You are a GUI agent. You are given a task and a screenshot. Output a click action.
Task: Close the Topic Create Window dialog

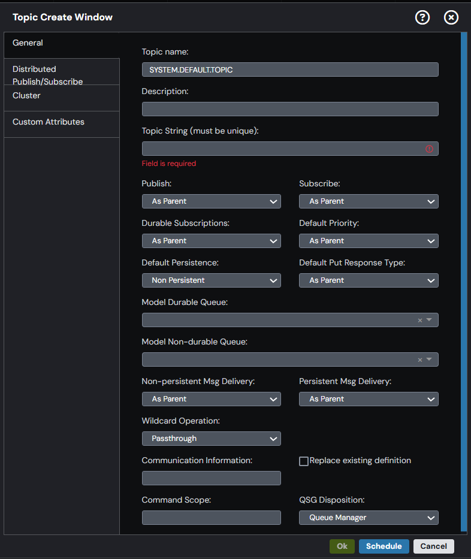(451, 17)
